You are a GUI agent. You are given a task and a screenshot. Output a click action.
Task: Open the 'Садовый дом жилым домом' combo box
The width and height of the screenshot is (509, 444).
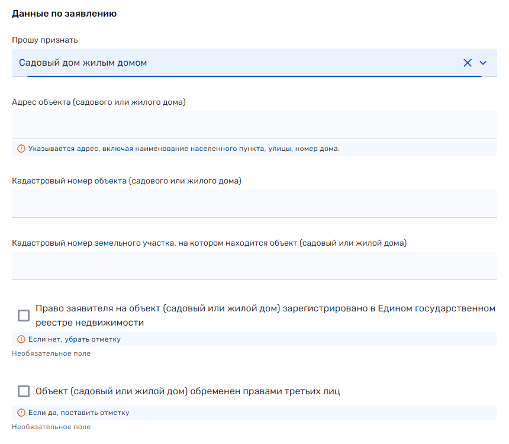coord(237,63)
